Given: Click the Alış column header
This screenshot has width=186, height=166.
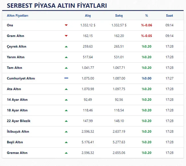Looking at the screenshot, I should tap(88, 16).
